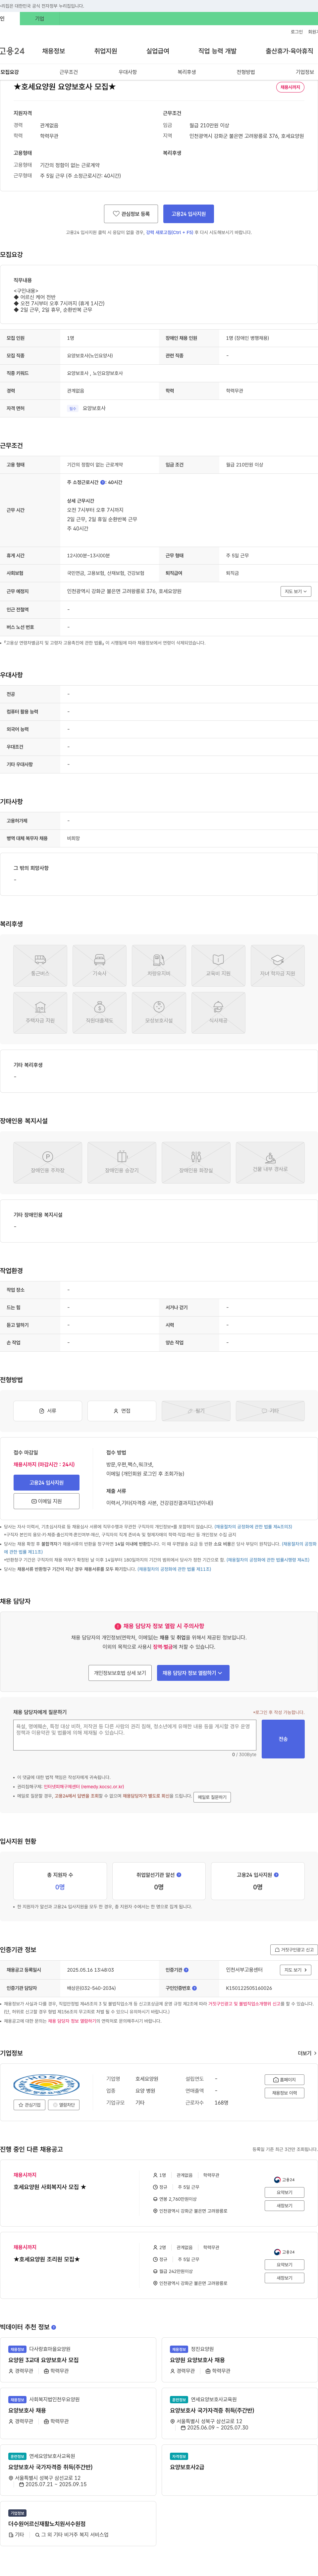
Task: Click the 로그인 link at top
Action: coord(297,32)
